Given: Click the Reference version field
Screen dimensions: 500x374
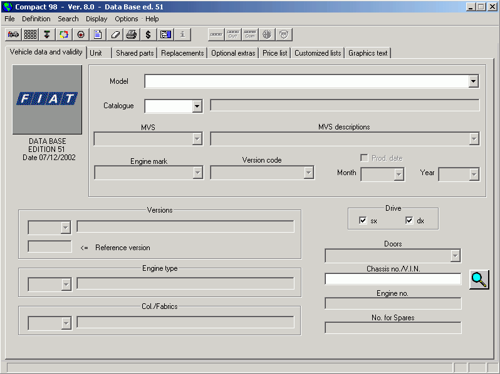Looking at the screenshot, I should click(x=49, y=246).
